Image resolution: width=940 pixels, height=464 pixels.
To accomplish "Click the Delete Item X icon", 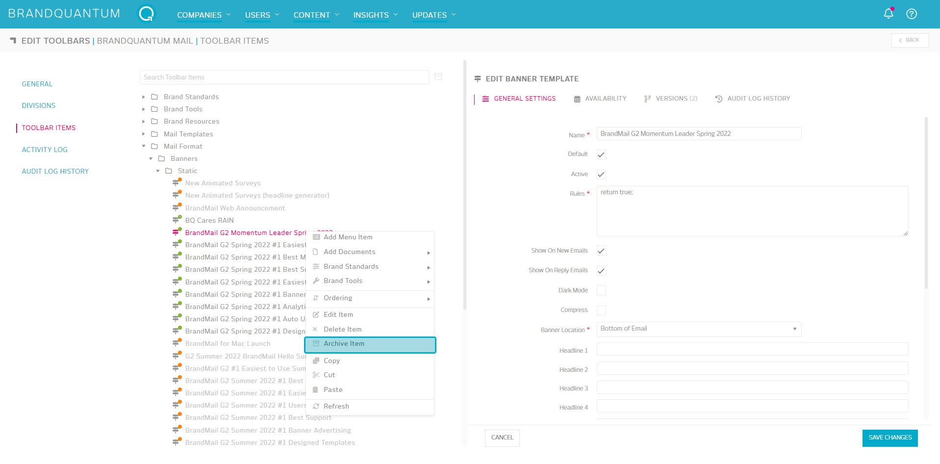I will coord(315,329).
